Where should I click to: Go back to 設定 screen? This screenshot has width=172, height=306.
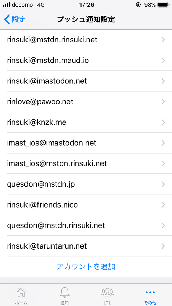[x=15, y=20]
